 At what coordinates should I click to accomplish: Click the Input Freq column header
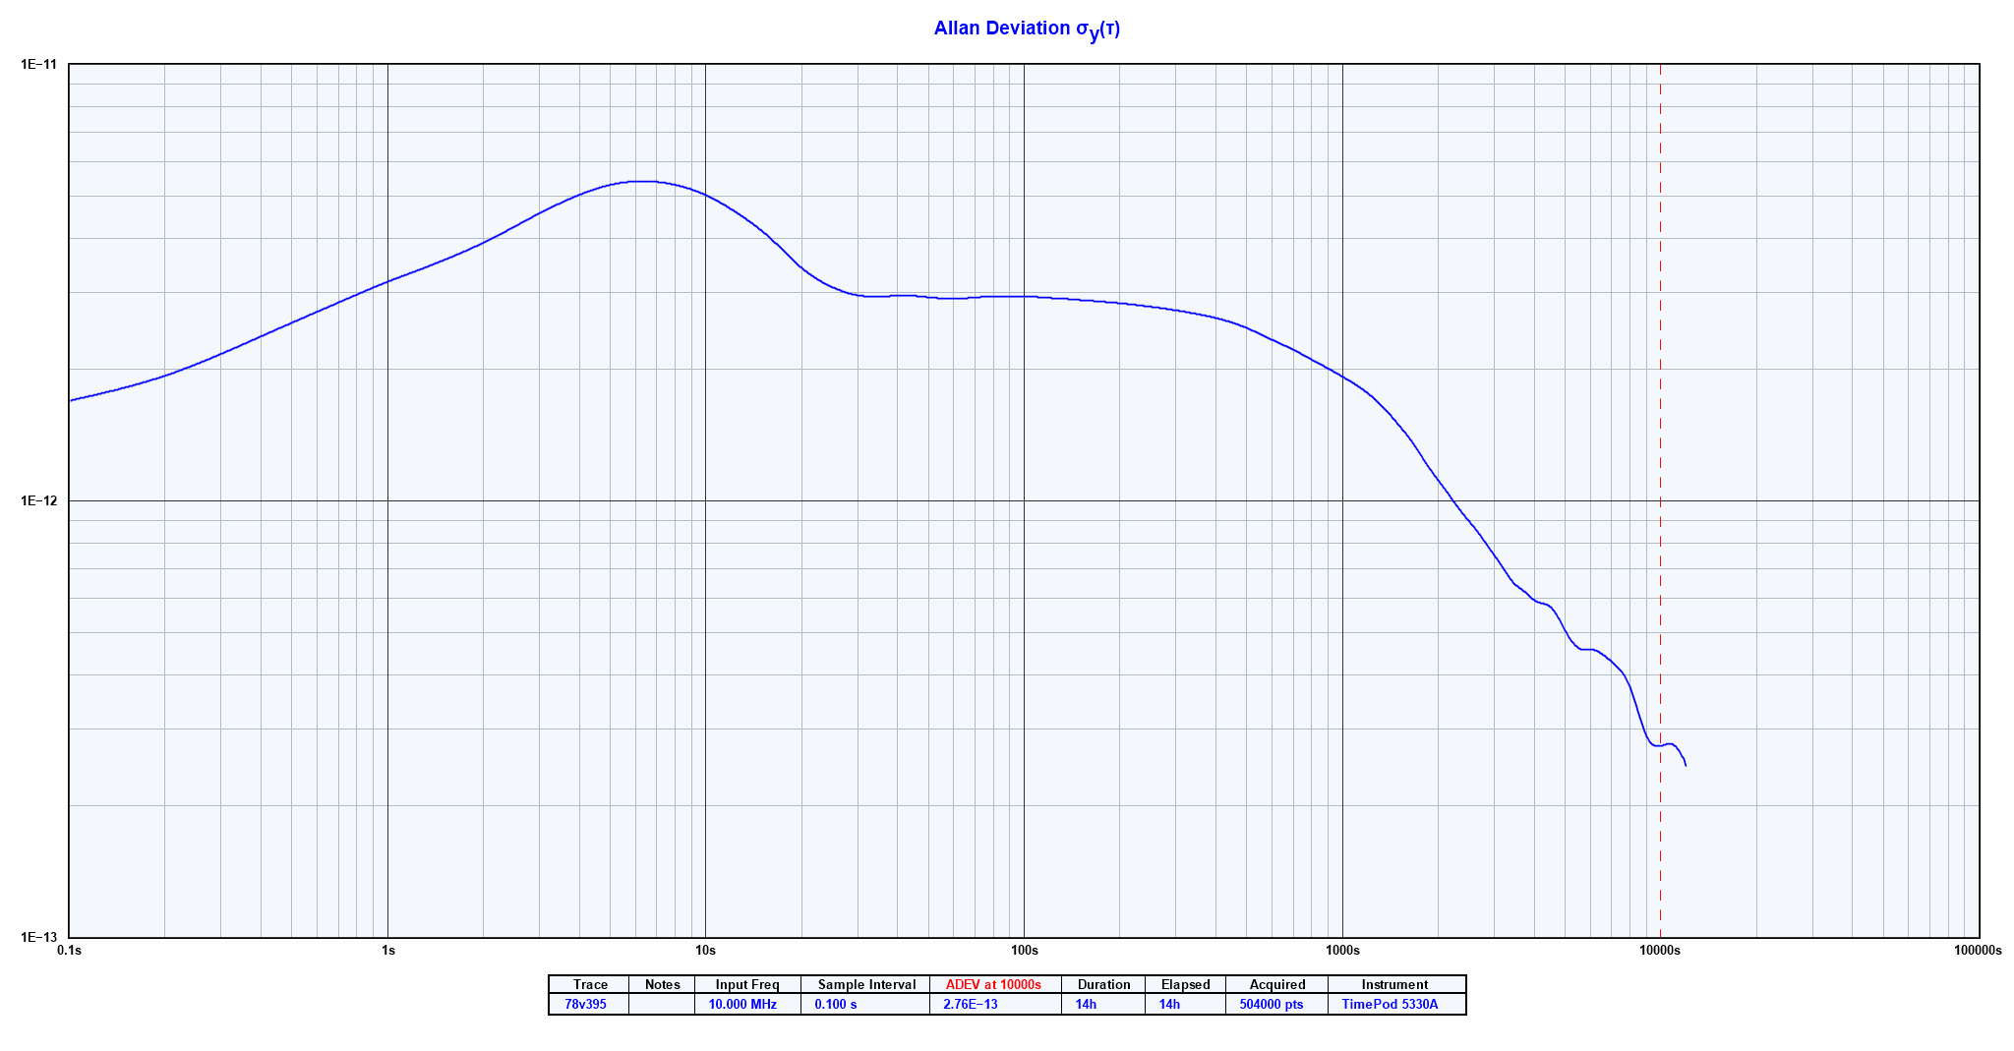point(747,984)
